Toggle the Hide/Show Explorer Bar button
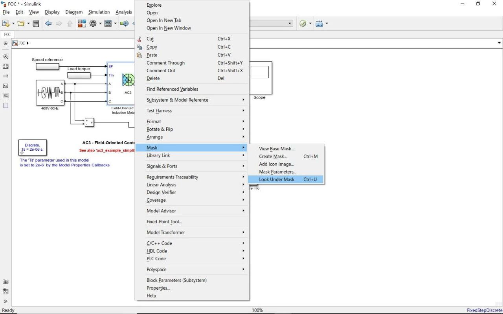This screenshot has height=314, width=503. [x=6, y=43]
